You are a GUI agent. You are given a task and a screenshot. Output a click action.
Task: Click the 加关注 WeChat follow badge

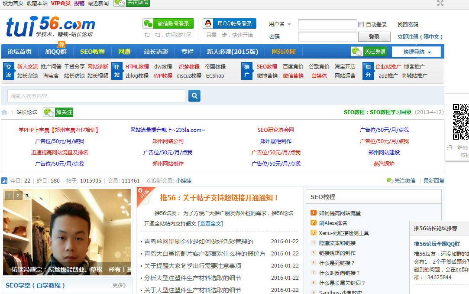click(58, 112)
